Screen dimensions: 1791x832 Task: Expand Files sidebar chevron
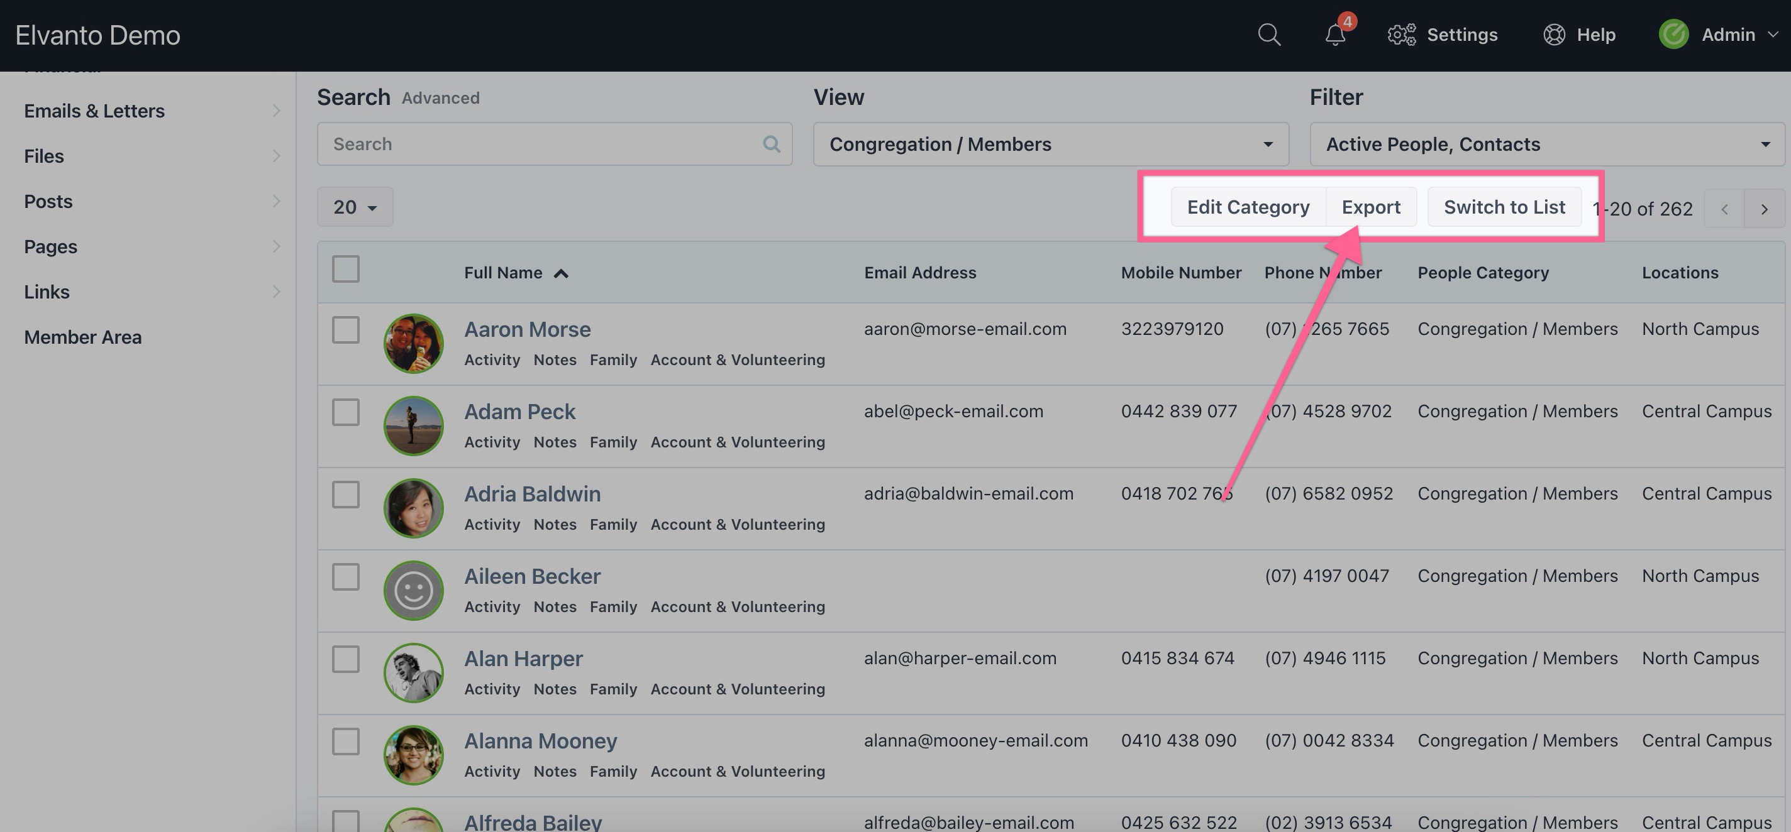tap(276, 156)
